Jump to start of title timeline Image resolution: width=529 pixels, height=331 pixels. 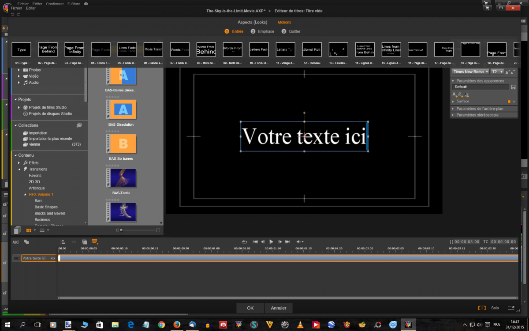coord(255,242)
